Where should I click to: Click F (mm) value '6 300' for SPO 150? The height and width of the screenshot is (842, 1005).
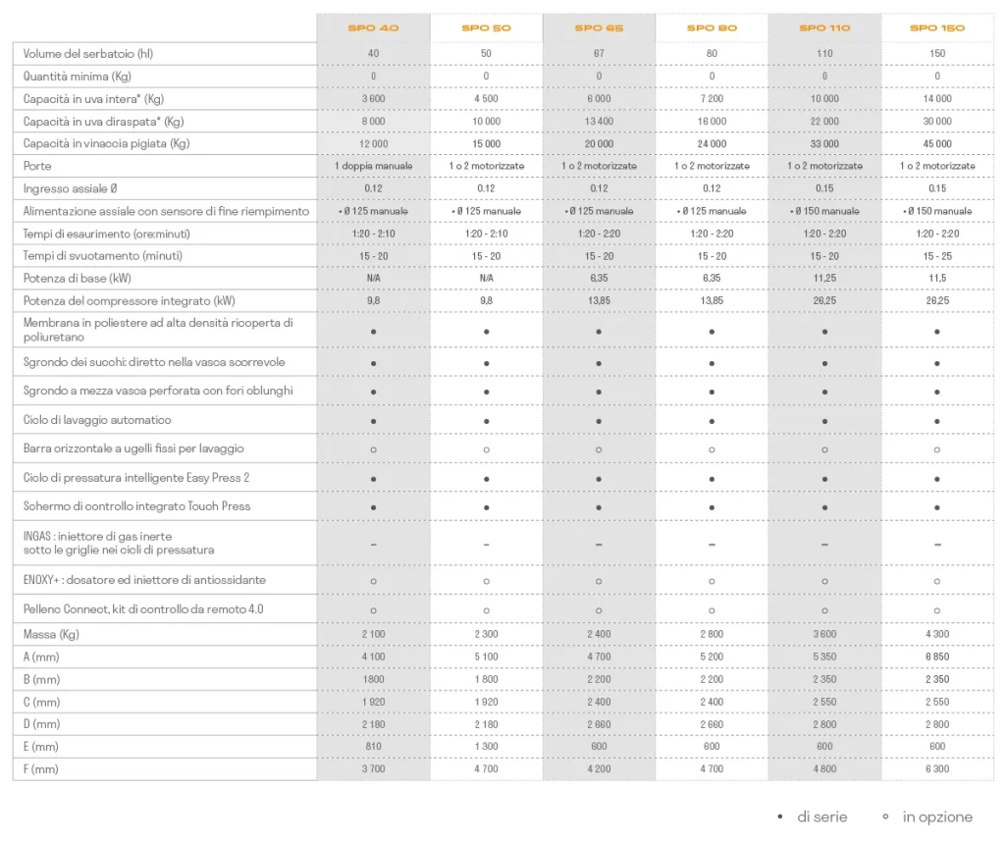(x=937, y=769)
